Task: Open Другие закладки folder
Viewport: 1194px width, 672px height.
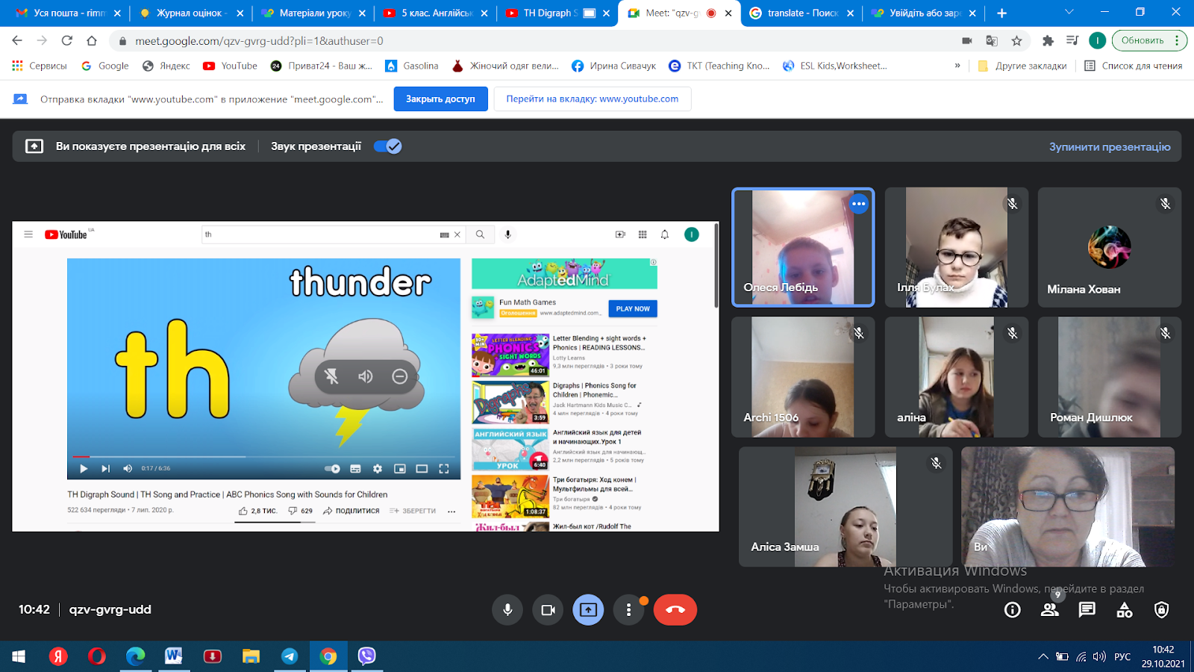Action: click(x=1022, y=66)
